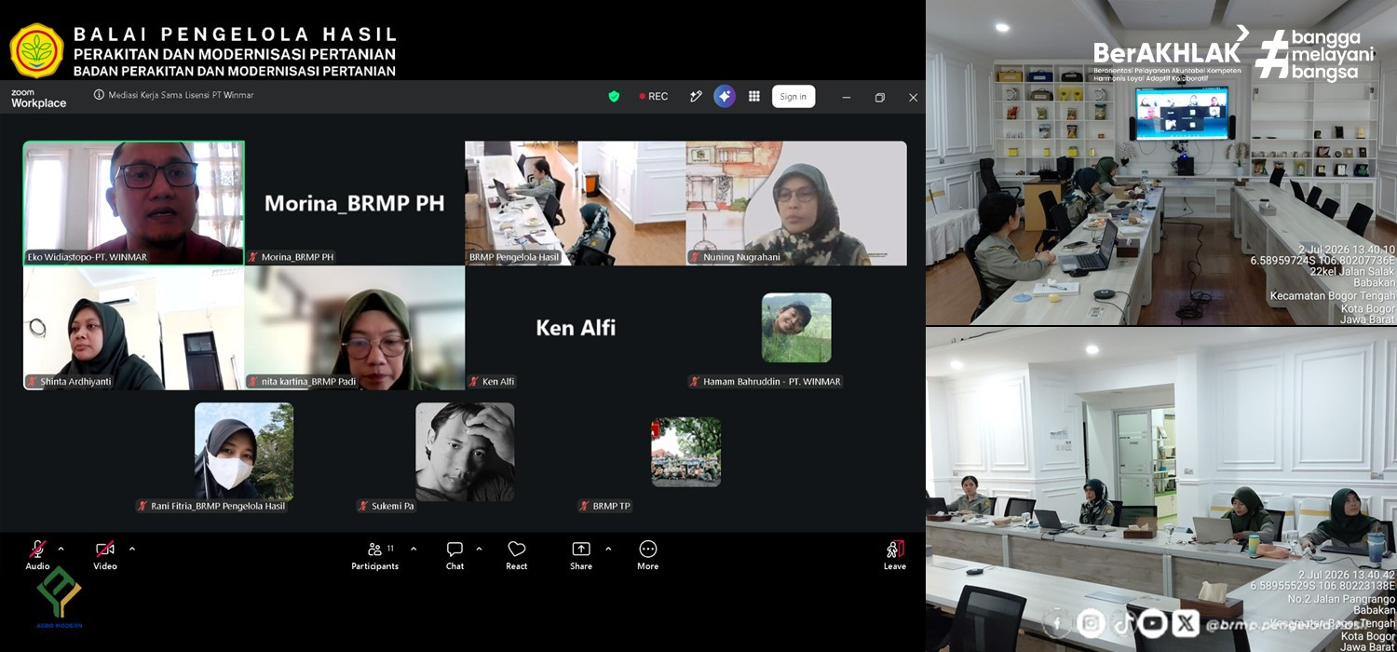Expand the participants options arrow
Image resolution: width=1397 pixels, height=652 pixels.
(x=414, y=549)
